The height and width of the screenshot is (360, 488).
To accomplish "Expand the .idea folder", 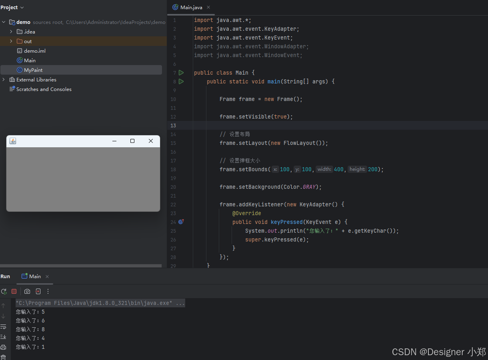I will [x=11, y=32].
